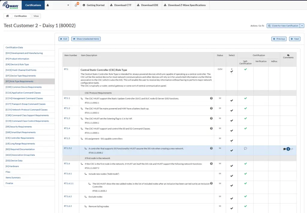This screenshot has height=213, width=307.
Task: Click the View breadcrumb
Action: click(x=36, y=16)
